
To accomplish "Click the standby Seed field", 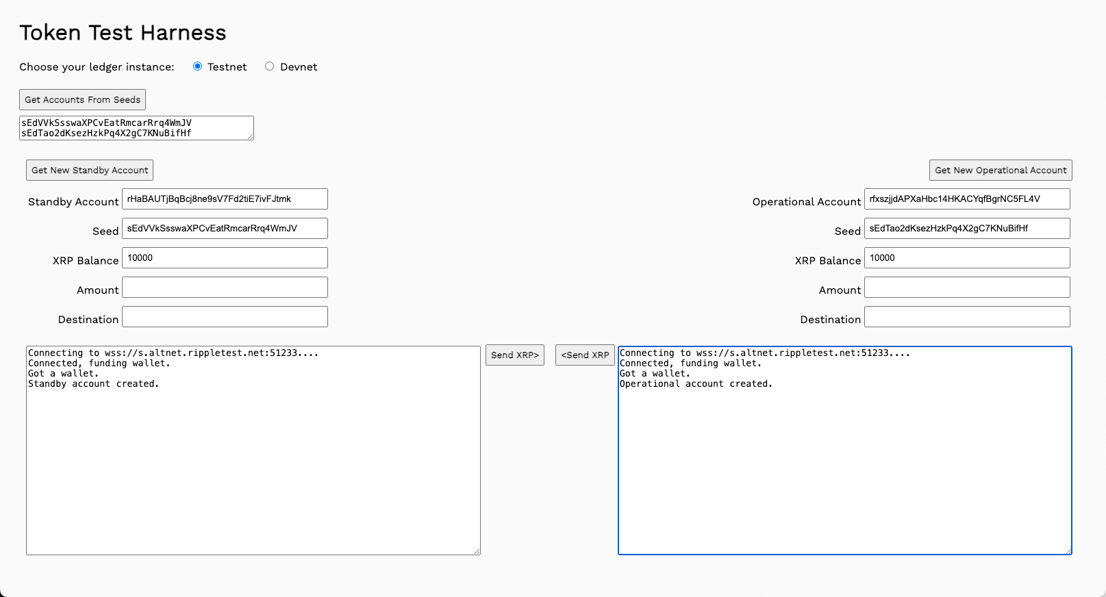I will click(x=225, y=229).
